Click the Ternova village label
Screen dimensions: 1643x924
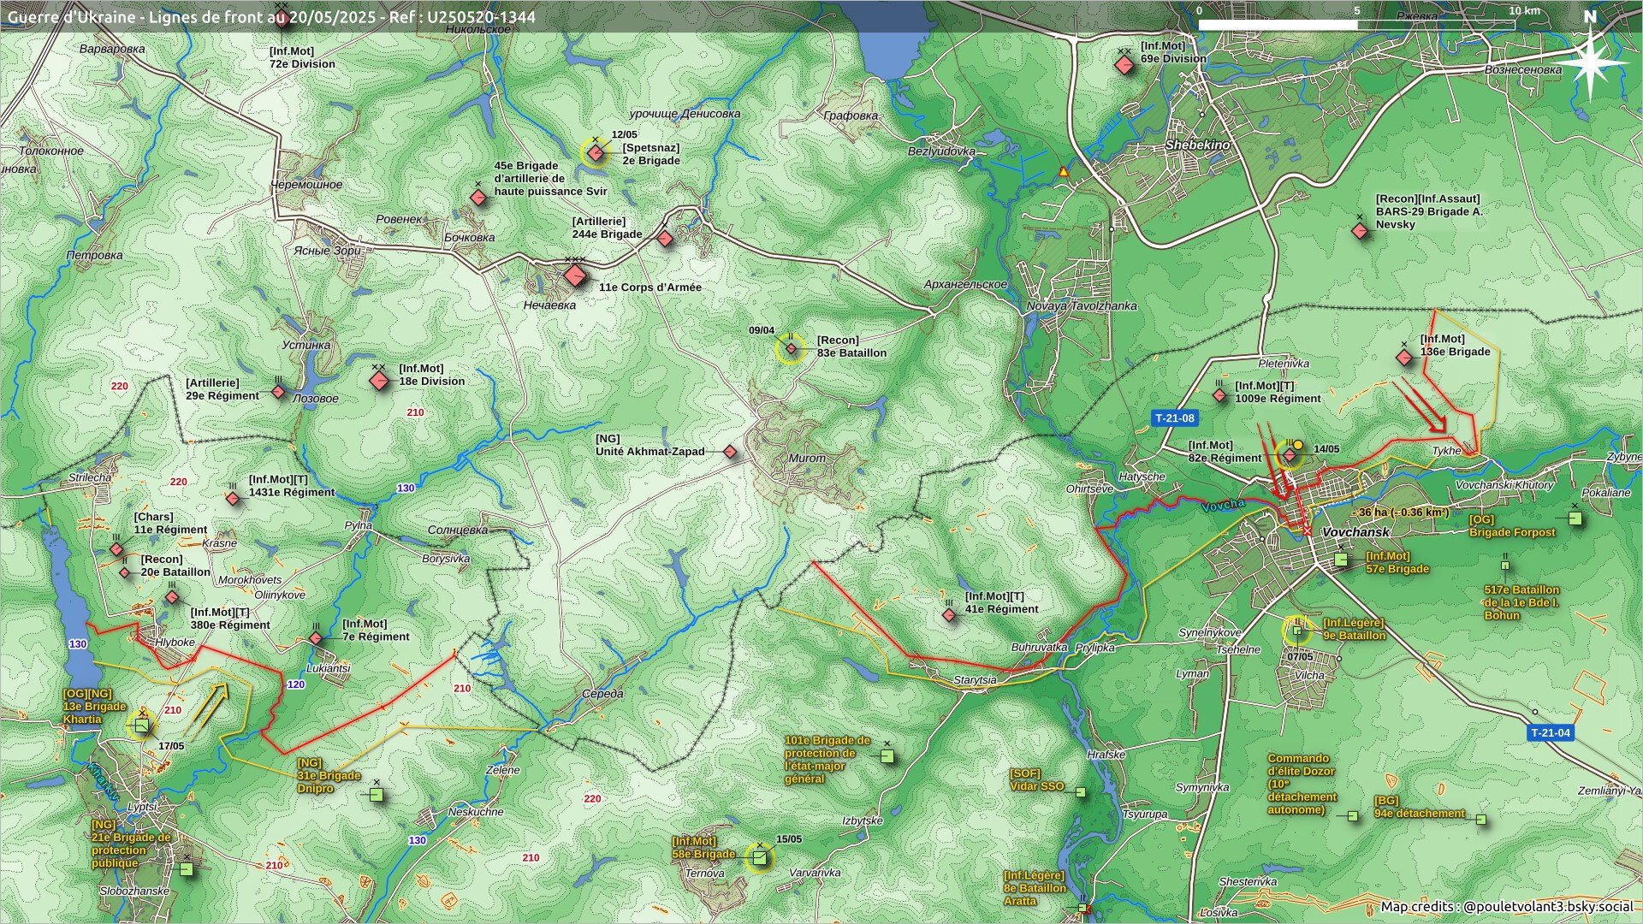[705, 874]
